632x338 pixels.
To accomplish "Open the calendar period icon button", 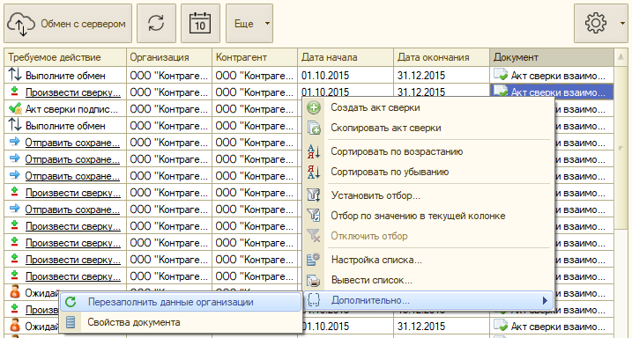I will 200,24.
